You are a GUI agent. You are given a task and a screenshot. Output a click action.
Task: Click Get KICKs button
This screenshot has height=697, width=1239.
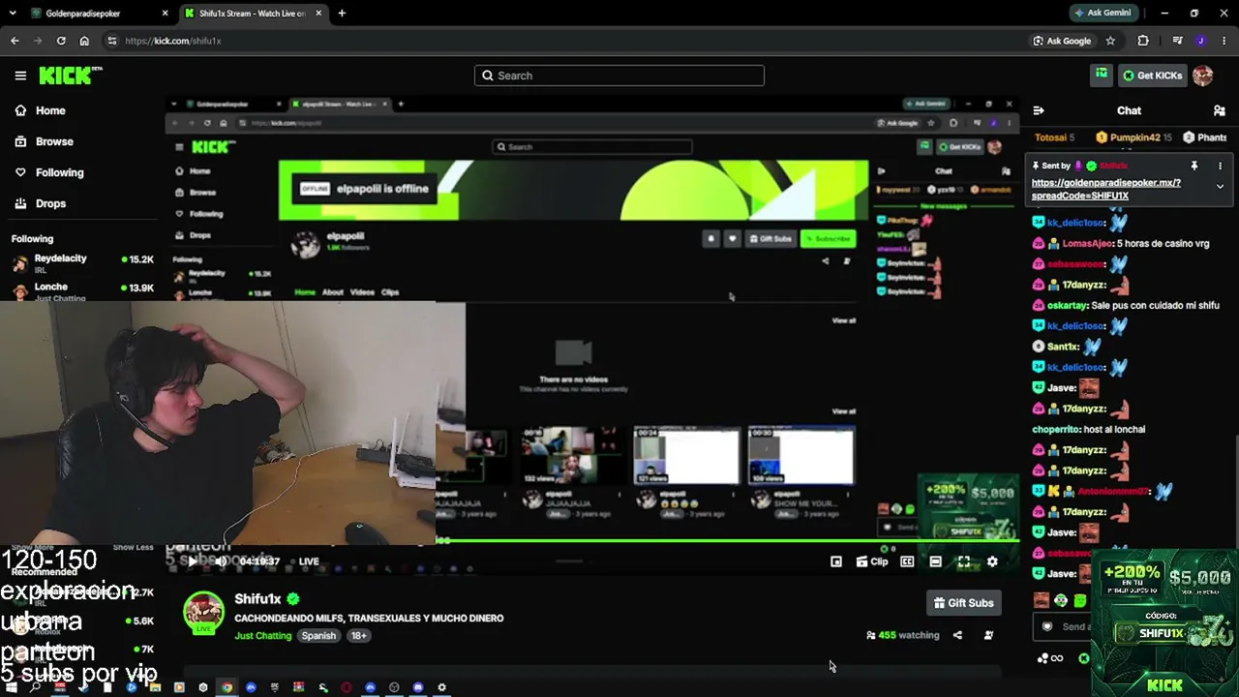[x=1151, y=76]
